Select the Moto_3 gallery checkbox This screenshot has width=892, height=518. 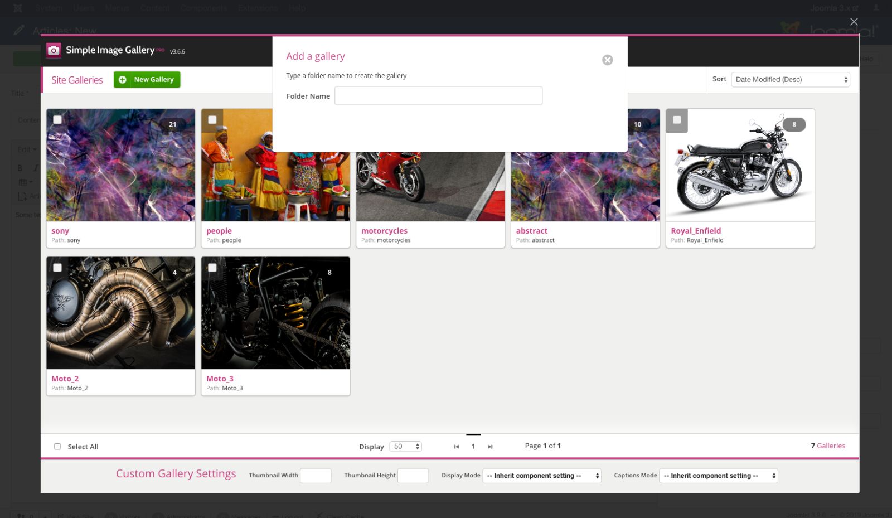[212, 268]
